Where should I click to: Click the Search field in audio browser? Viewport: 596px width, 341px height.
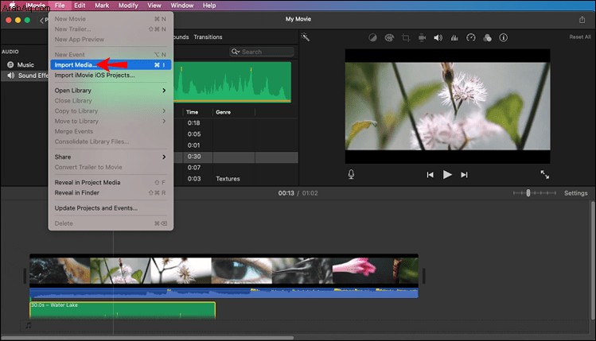(x=262, y=52)
